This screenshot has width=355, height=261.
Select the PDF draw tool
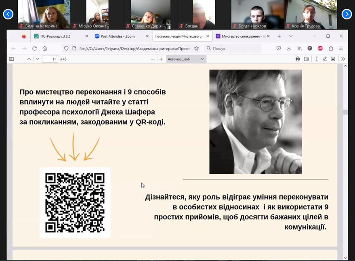tap(325, 59)
